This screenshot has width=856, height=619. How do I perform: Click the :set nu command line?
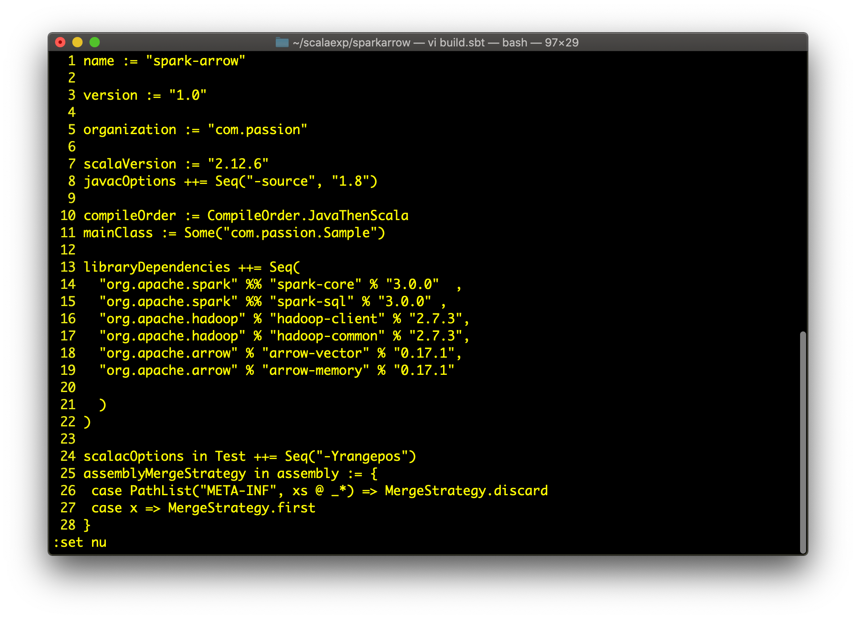point(80,542)
